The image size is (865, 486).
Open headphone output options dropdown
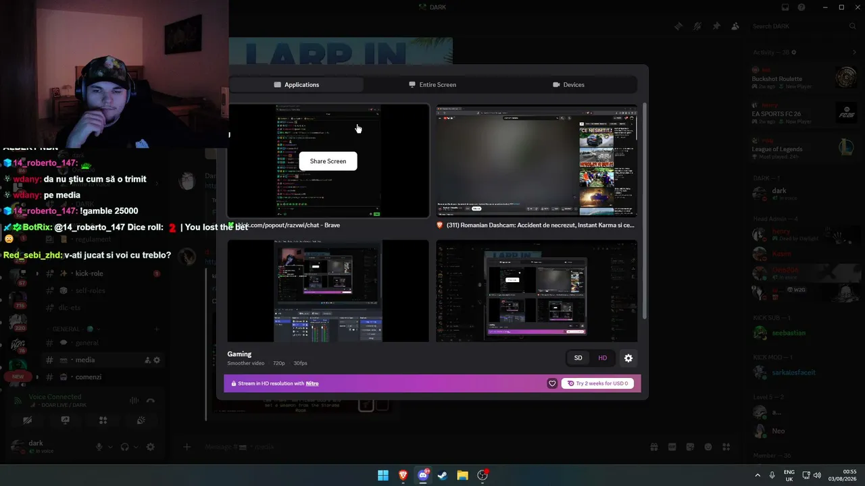click(135, 447)
